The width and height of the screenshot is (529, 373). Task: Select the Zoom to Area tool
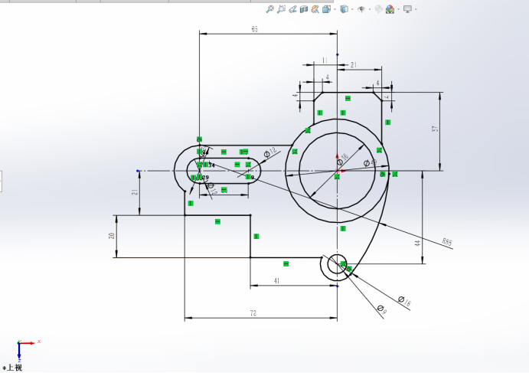[x=281, y=9]
